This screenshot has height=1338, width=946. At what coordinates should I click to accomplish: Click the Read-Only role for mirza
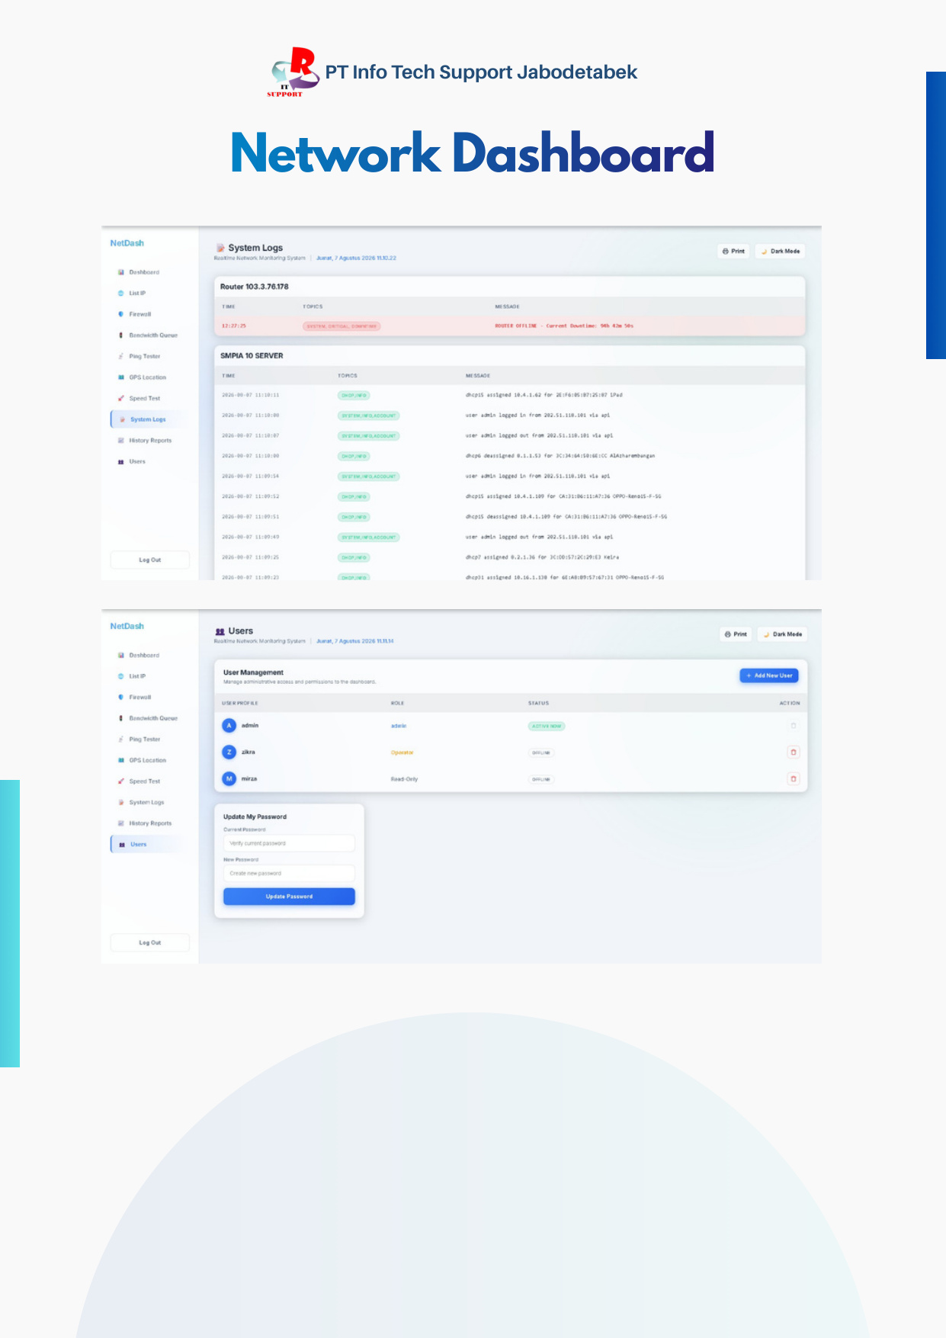pos(405,779)
